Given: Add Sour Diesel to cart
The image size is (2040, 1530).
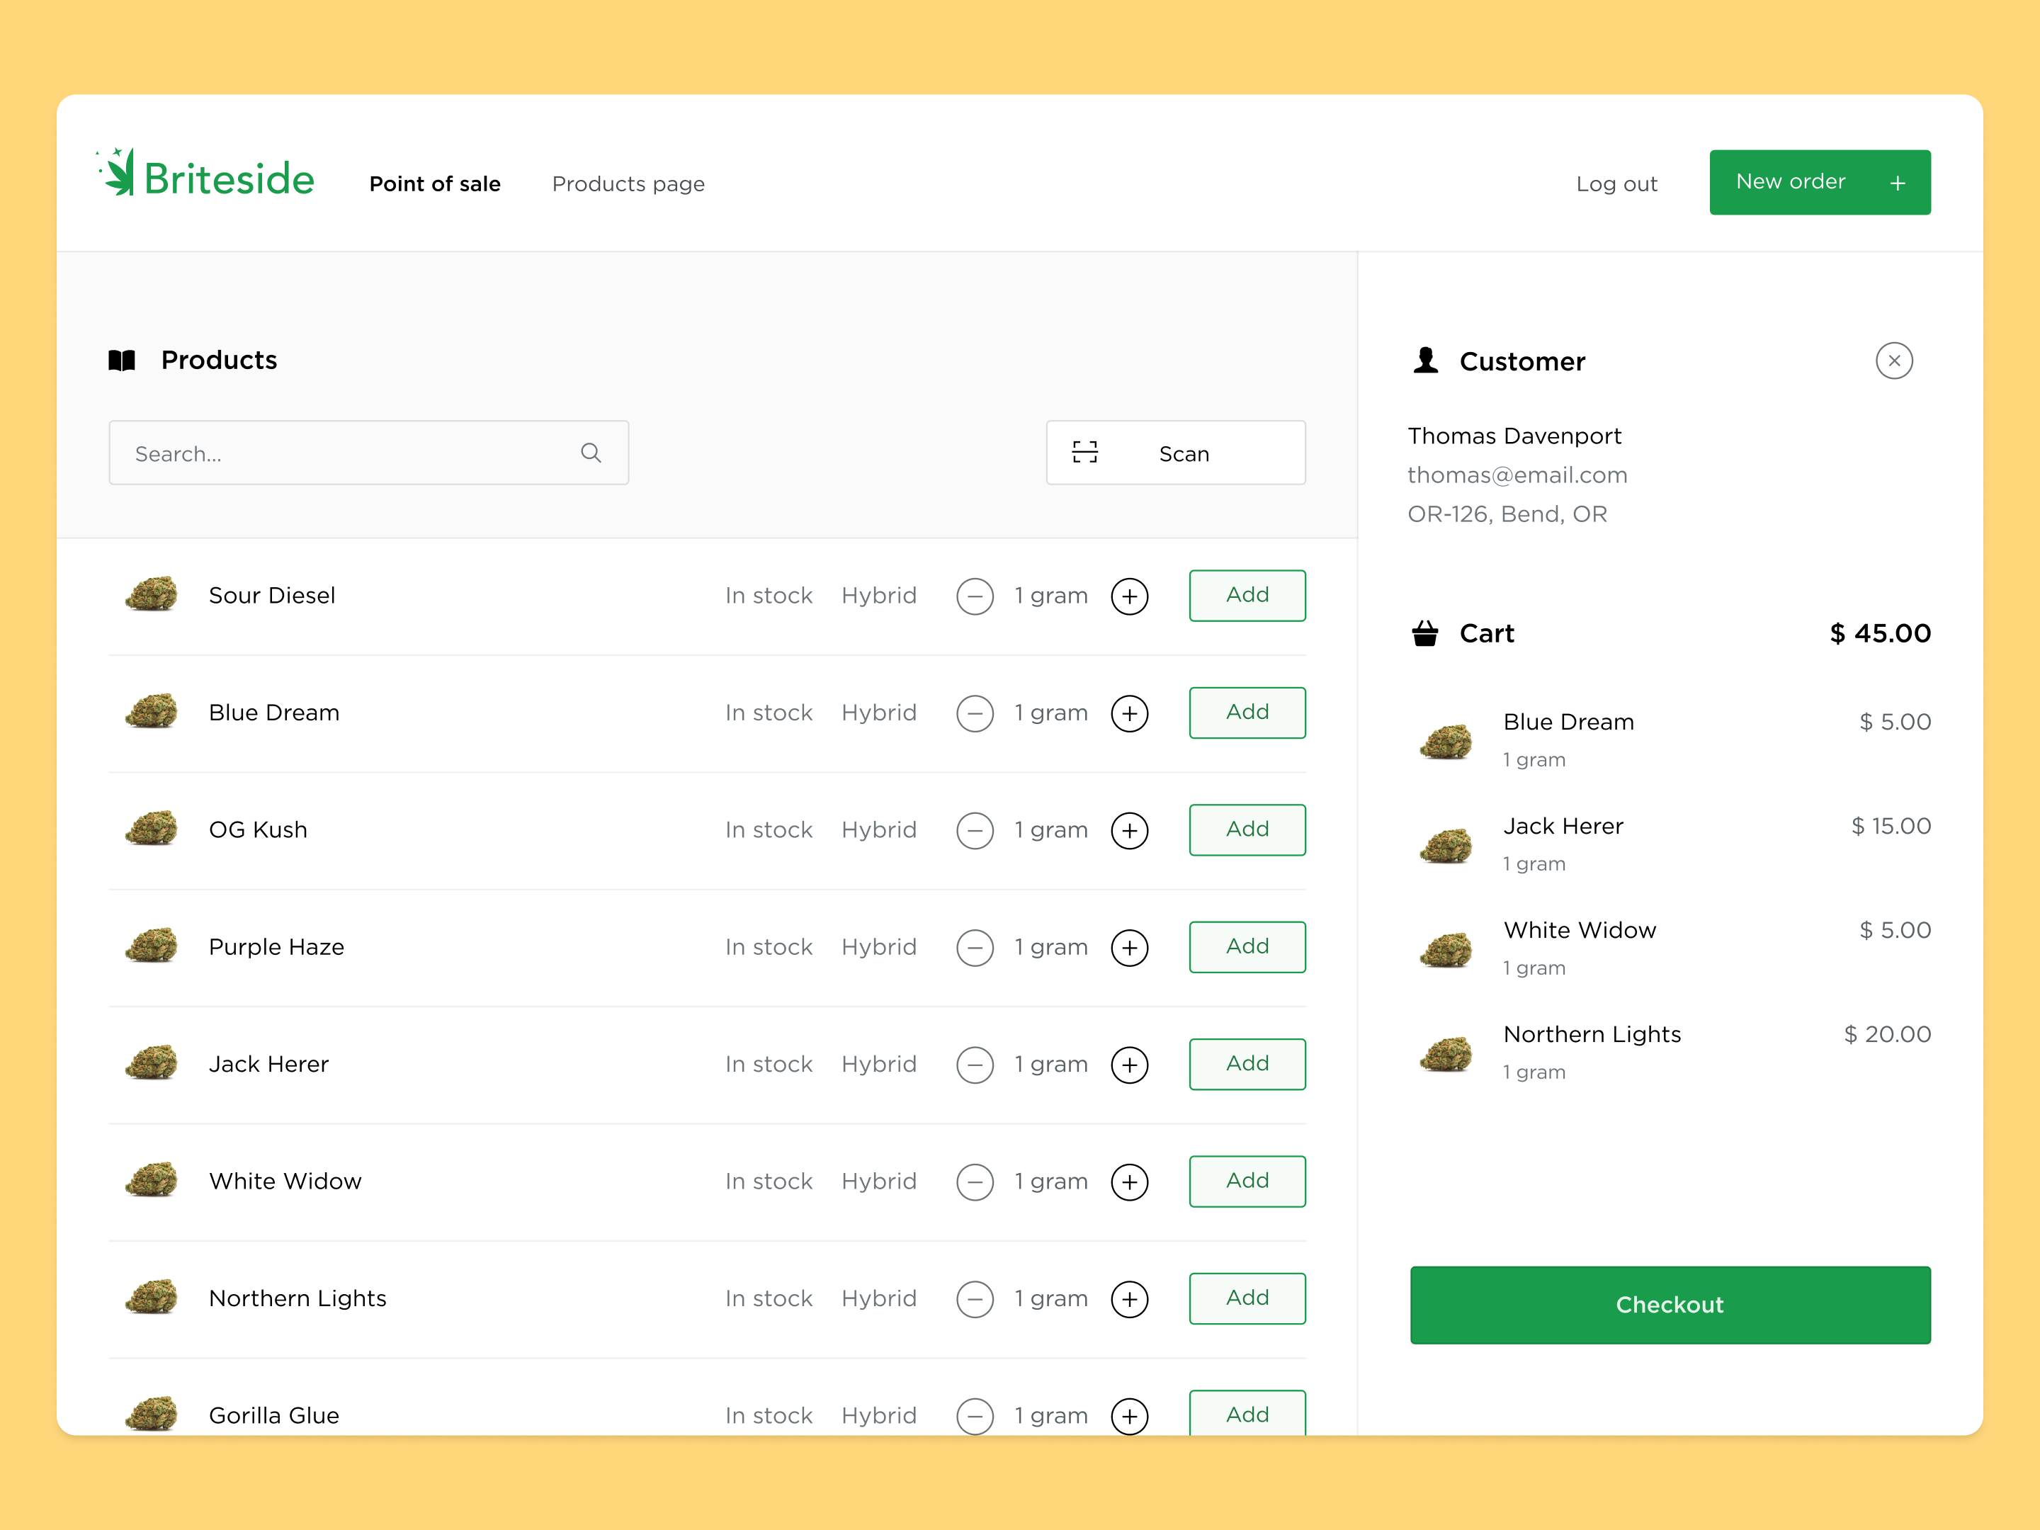Looking at the screenshot, I should pyautogui.click(x=1247, y=595).
